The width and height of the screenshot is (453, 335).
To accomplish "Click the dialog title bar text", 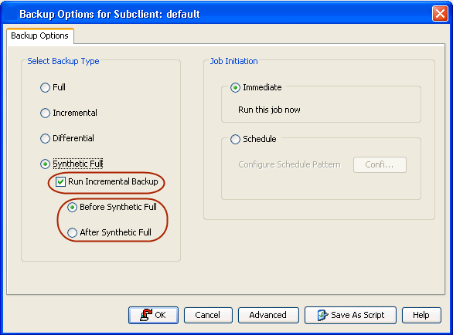I will click(110, 14).
